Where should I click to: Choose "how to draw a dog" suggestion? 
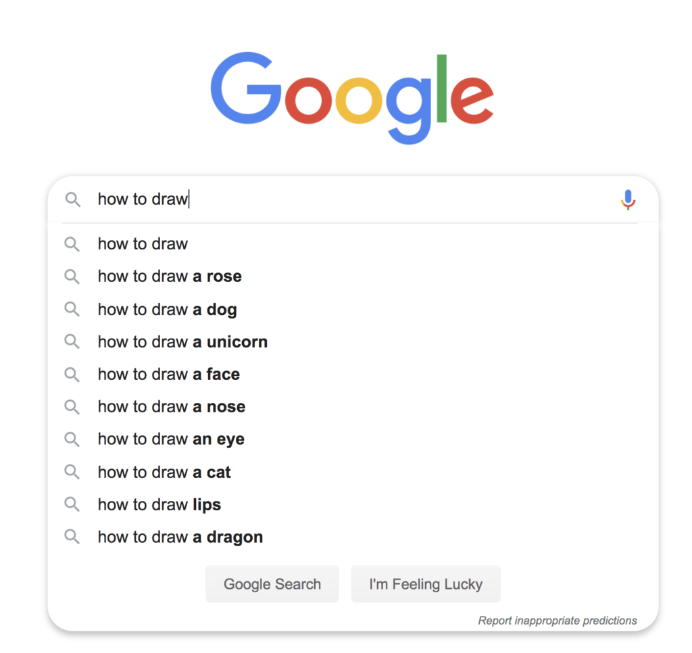167,310
